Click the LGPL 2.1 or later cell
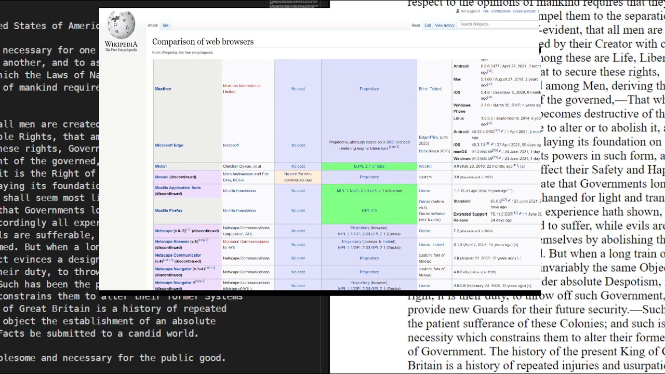The height and width of the screenshot is (374, 665). click(x=369, y=166)
